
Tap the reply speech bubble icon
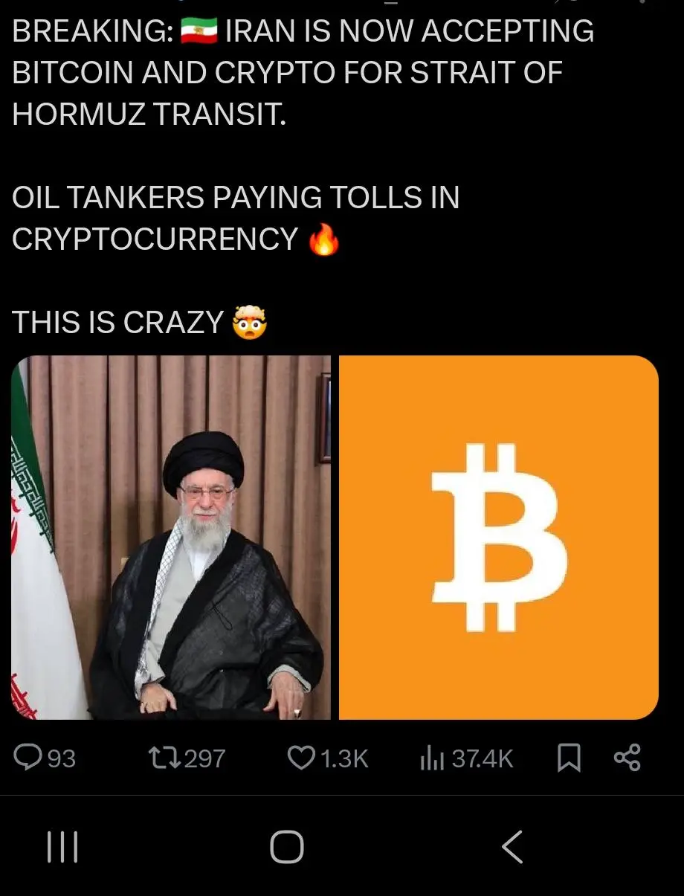pyautogui.click(x=28, y=758)
